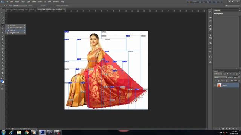The image size is (241, 135).
Task: Select the Eyedropper tool
Action: click(3, 29)
